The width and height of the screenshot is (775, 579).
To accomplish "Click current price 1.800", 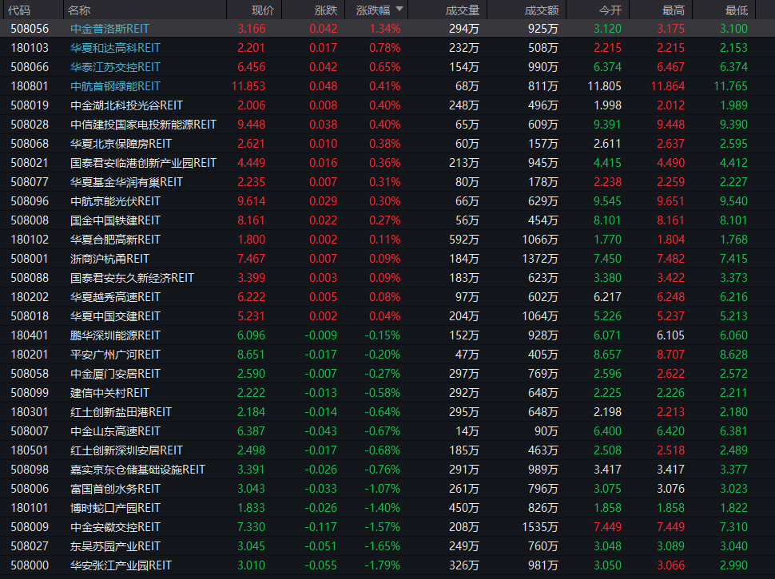I will pyautogui.click(x=251, y=240).
